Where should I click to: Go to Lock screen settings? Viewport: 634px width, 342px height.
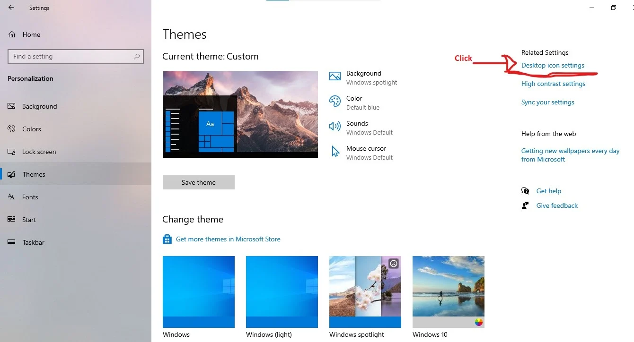(x=76, y=152)
